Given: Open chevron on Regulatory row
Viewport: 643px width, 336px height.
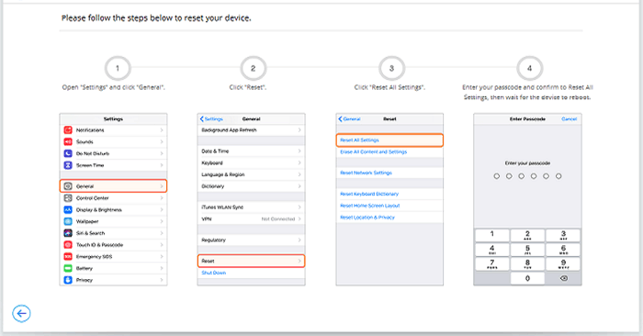Looking at the screenshot, I should 299,240.
